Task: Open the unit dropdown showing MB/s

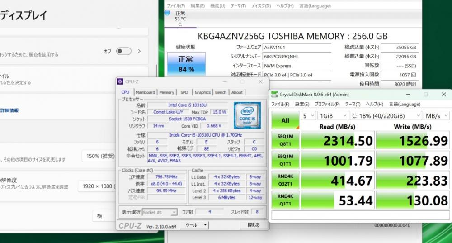Action: (x=436, y=116)
